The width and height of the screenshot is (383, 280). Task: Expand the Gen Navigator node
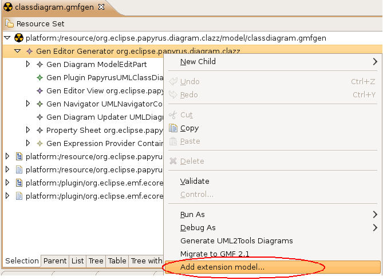[x=28, y=104]
